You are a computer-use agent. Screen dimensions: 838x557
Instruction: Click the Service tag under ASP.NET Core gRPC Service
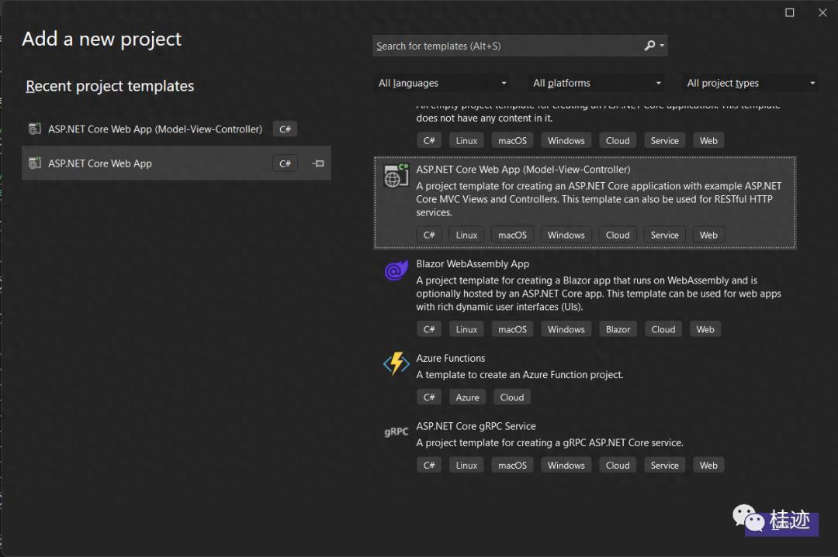[664, 466]
